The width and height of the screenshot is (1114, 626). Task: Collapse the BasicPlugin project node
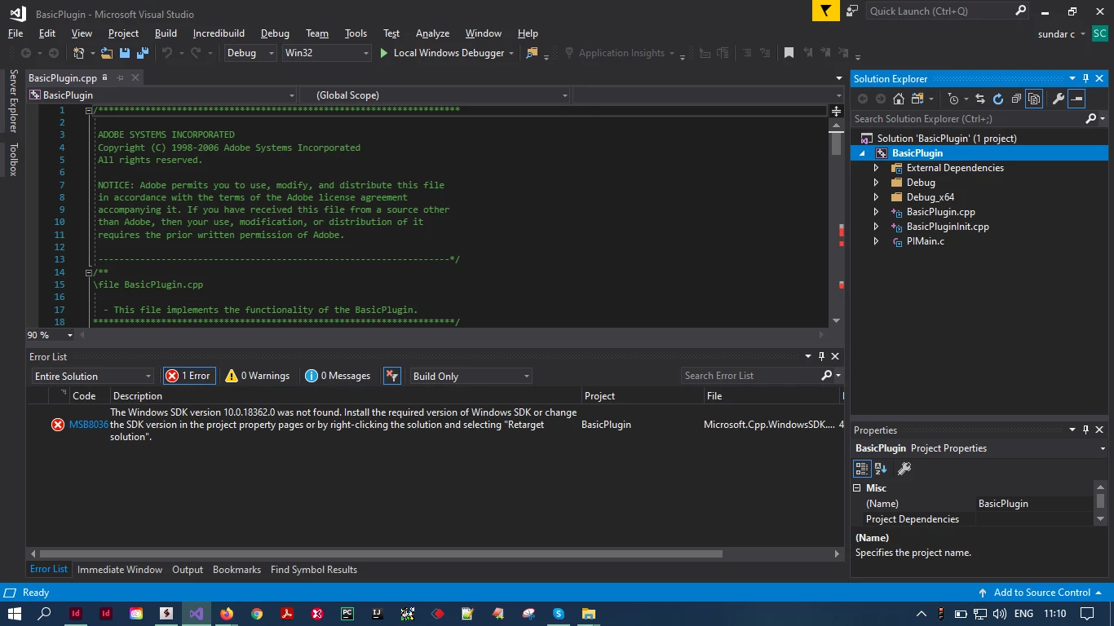[x=863, y=153]
